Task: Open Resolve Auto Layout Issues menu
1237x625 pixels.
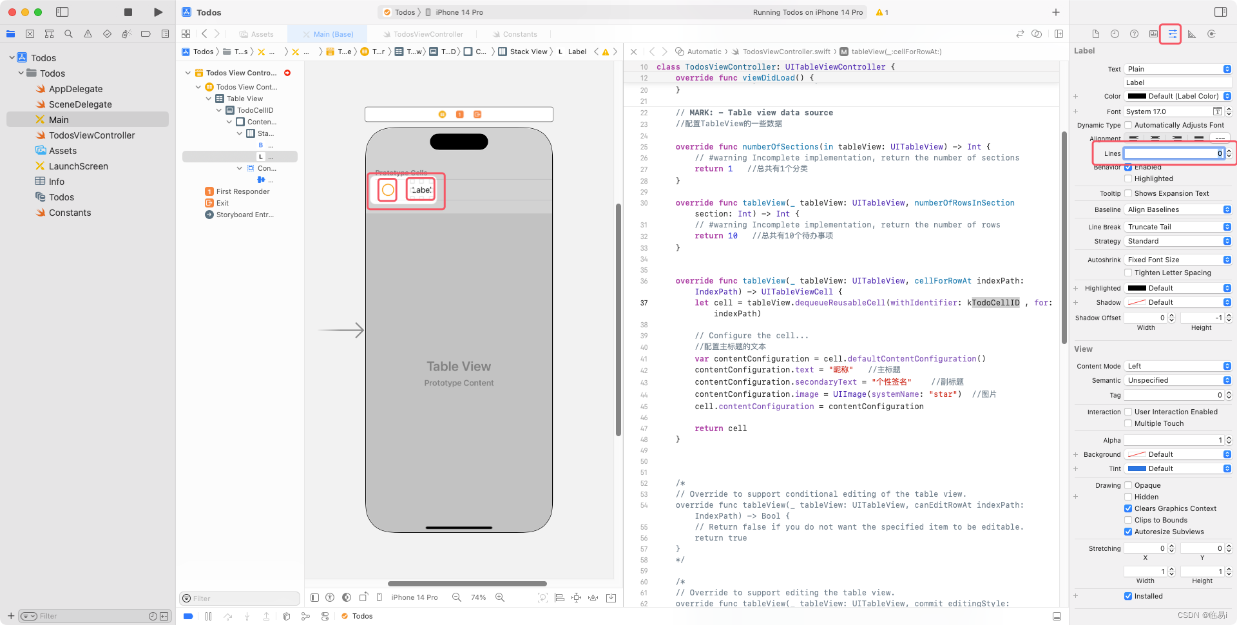Action: (x=593, y=597)
